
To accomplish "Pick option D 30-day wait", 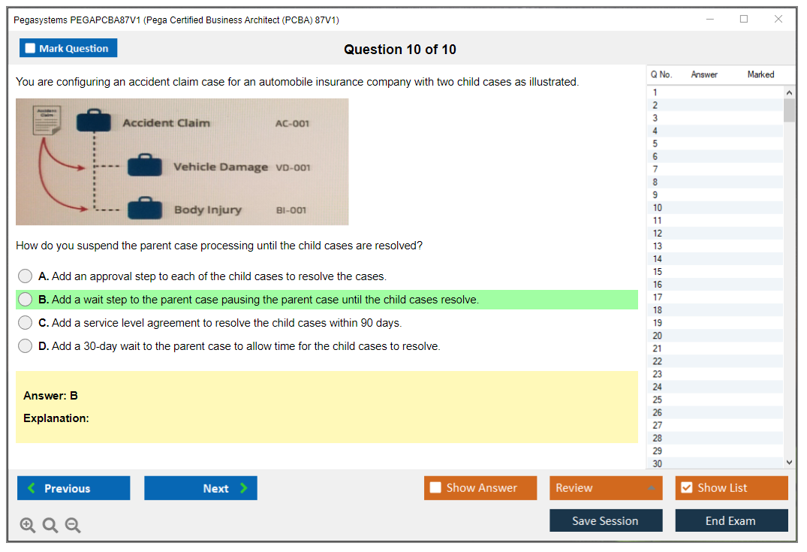I will coord(26,346).
